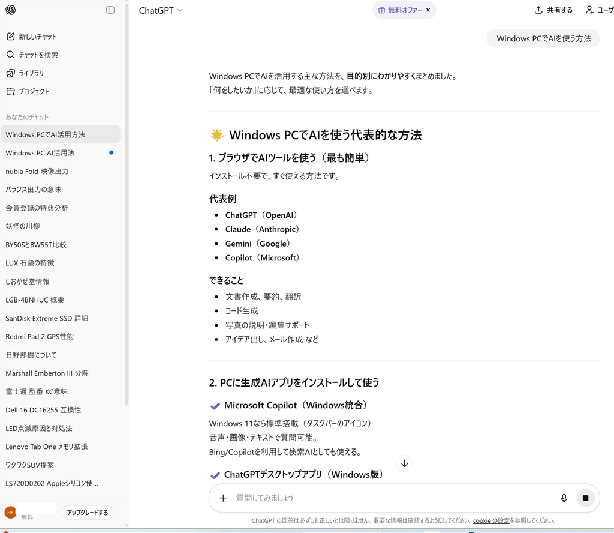Select chat Windows PCでAI活用方法
The width and height of the screenshot is (614, 533).
tap(61, 135)
